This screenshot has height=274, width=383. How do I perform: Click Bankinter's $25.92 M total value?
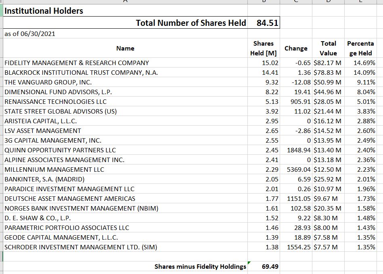coord(328,179)
